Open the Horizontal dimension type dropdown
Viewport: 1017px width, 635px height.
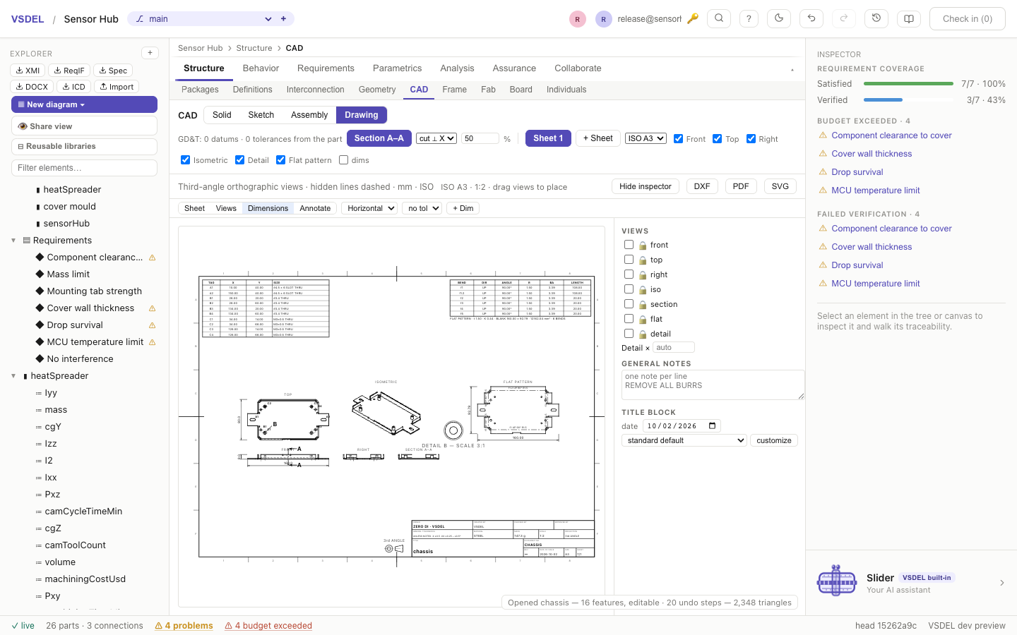[x=369, y=208]
